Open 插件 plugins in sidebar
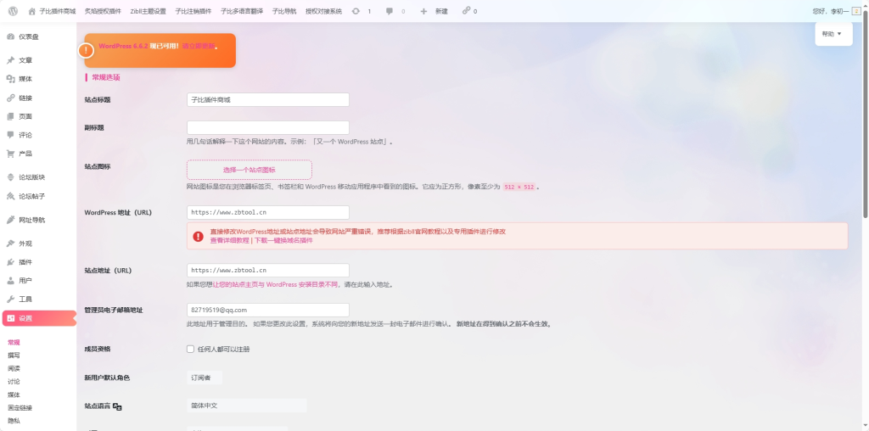 coord(25,262)
